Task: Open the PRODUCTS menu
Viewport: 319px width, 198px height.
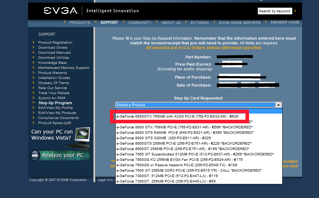Action: pos(80,22)
